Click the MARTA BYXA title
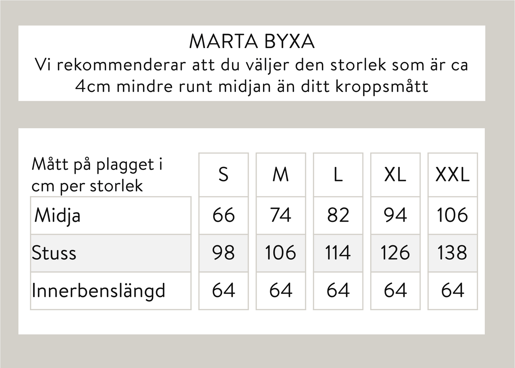This screenshot has width=515, height=368. click(252, 42)
